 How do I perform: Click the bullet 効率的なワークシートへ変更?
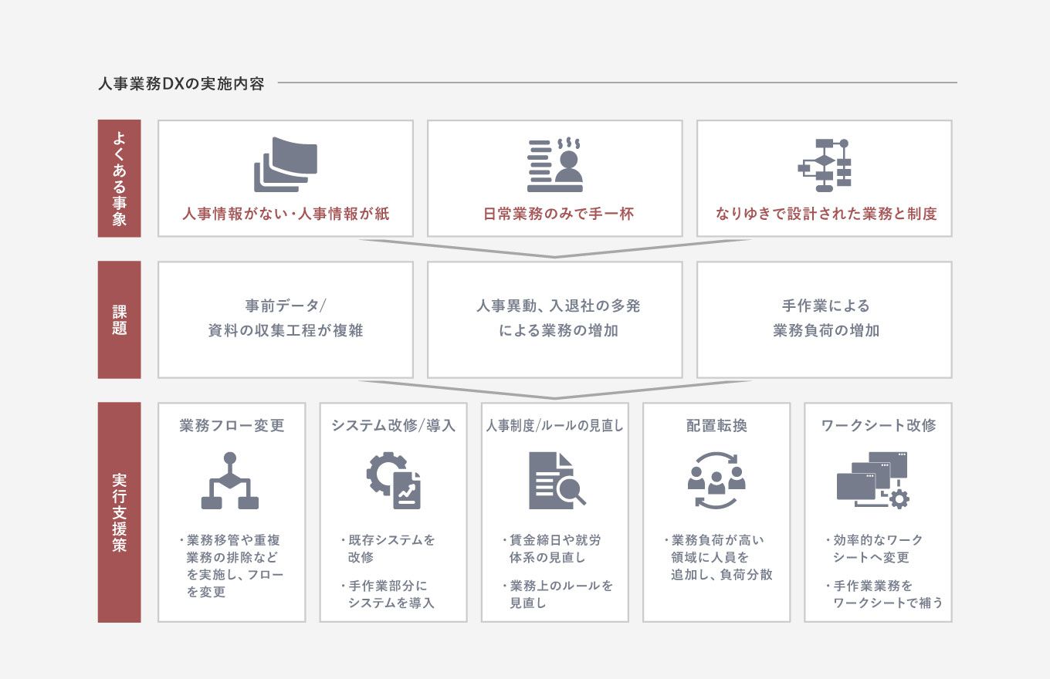click(x=873, y=549)
